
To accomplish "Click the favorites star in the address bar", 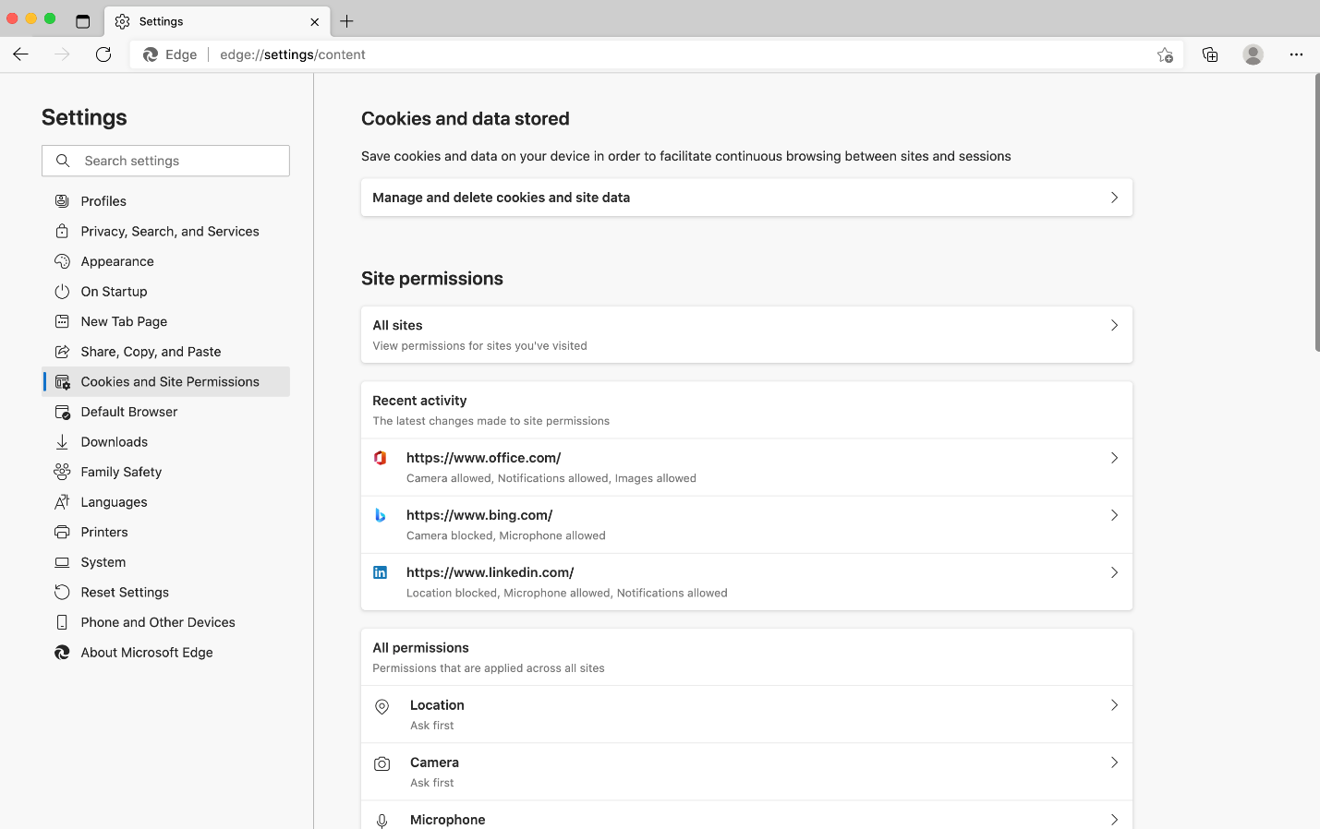I will pyautogui.click(x=1165, y=54).
